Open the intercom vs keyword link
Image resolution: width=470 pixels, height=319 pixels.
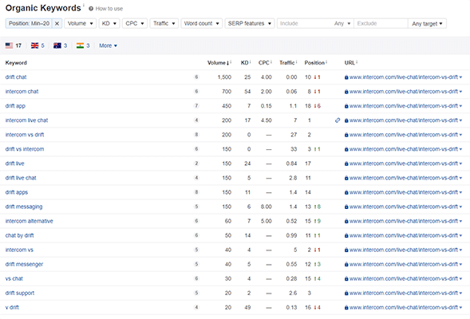19,250
